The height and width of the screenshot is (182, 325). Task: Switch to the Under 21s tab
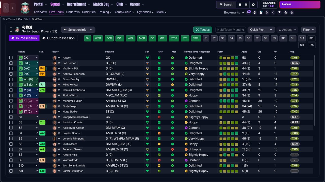click(73, 12)
